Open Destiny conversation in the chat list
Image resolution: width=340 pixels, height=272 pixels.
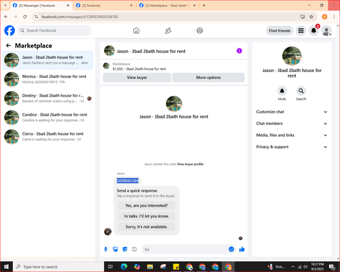[48, 99]
